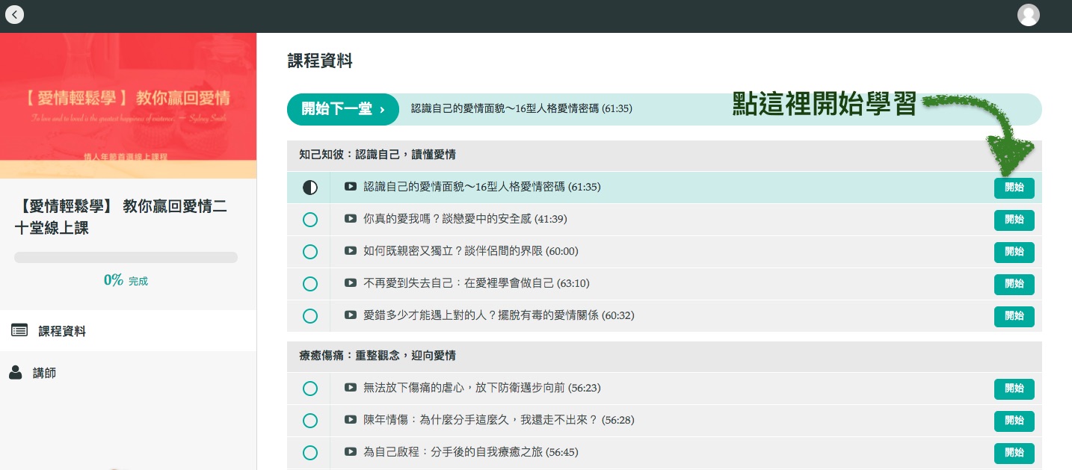Click the 0% course progress bar

[126, 258]
